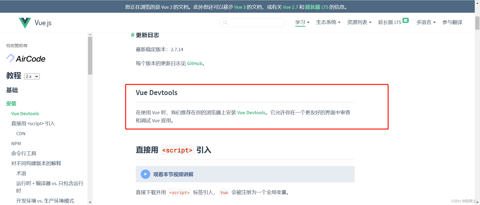Image resolution: width=480 pixels, height=205 pixels.
Task: Click the Vue.js logo icon
Action: [x=25, y=23]
